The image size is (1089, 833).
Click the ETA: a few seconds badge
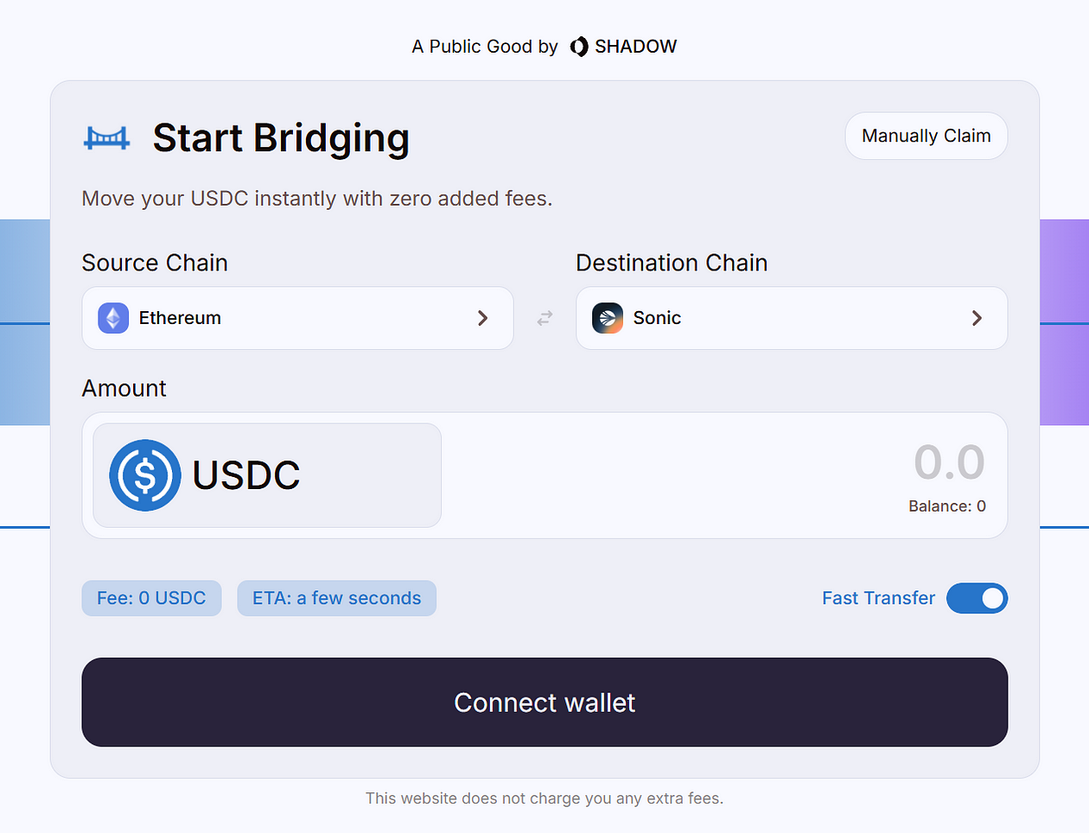point(336,598)
